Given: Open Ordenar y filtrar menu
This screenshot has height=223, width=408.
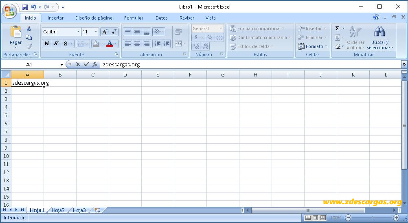Looking at the screenshot, I should 355,38.
